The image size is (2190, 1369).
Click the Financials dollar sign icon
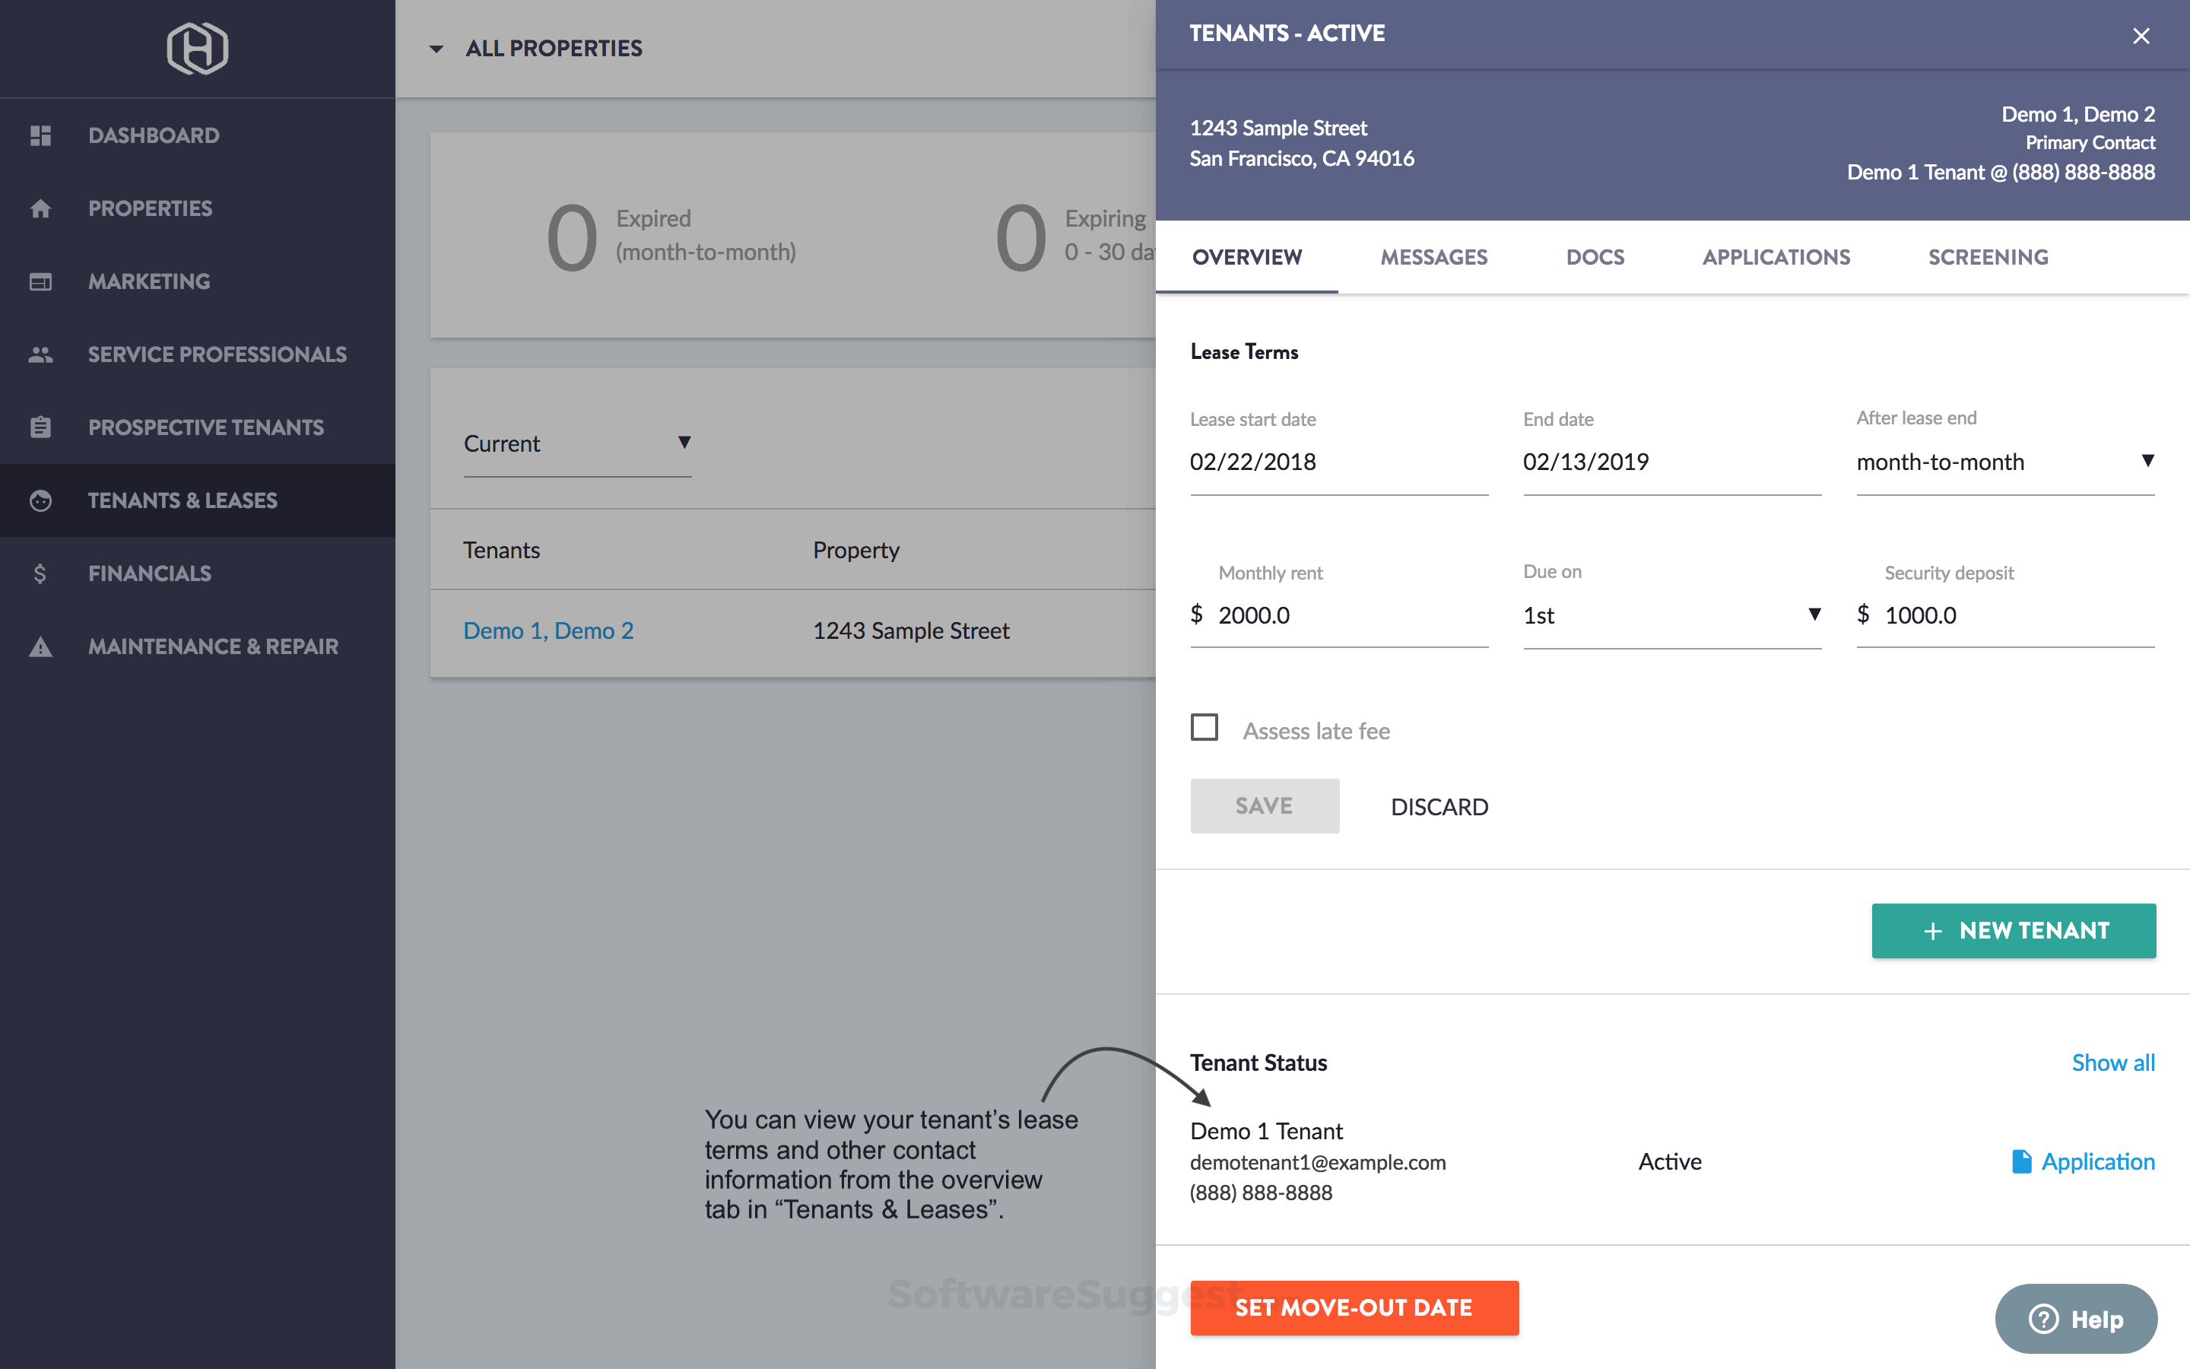click(x=40, y=574)
